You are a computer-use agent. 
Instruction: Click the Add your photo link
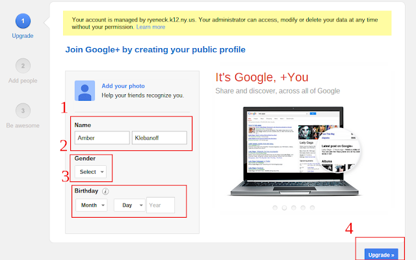tap(123, 86)
